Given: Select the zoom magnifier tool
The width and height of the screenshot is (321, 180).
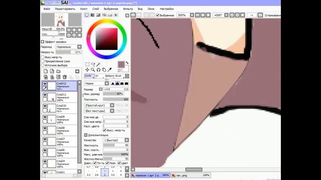Looking at the screenshot, I should coord(93,70).
